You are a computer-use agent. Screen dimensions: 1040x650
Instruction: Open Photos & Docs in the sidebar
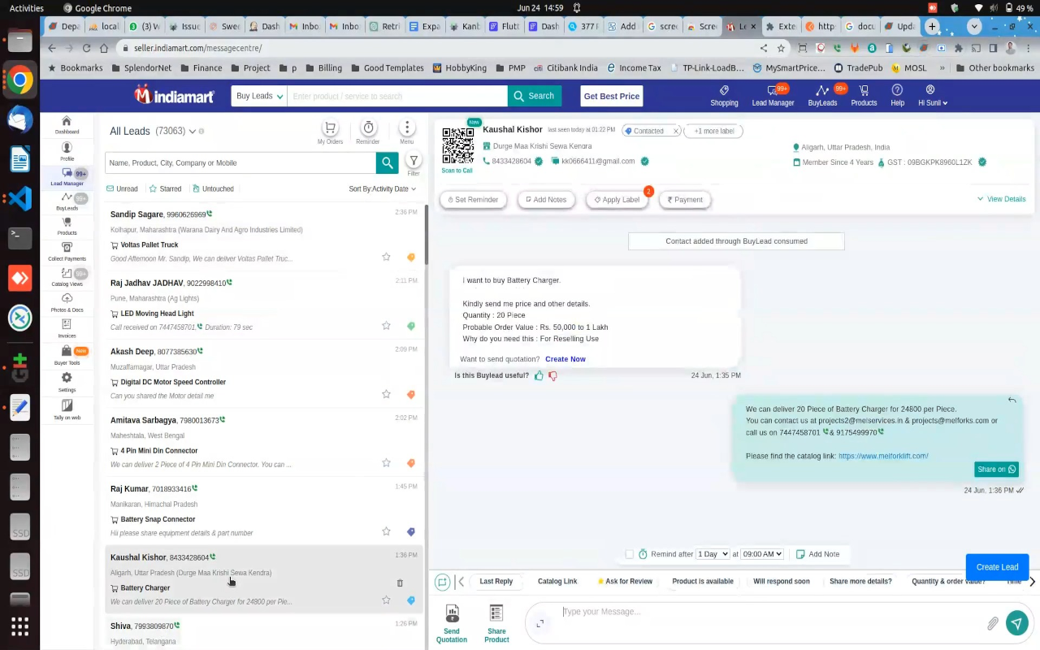[67, 303]
